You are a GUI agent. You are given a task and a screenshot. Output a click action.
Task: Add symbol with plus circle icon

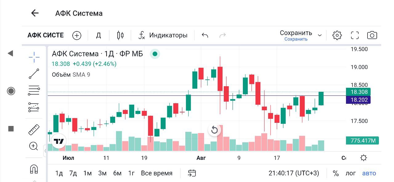[x=77, y=35]
